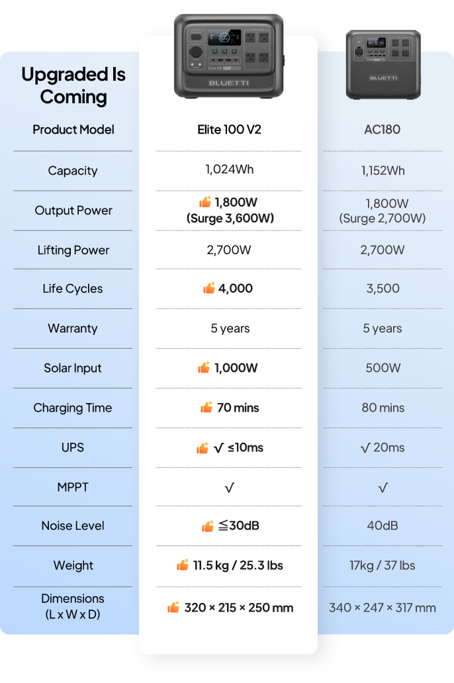
Task: Click the Elite 100 V2 model name
Action: click(229, 129)
